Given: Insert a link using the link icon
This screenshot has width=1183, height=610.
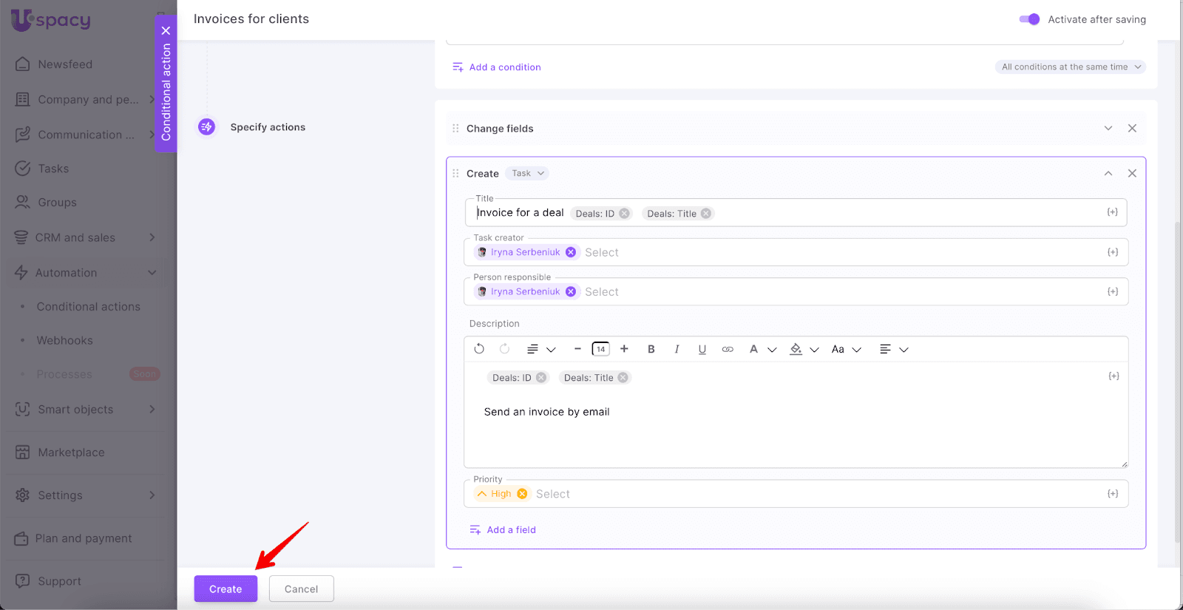Looking at the screenshot, I should (x=728, y=349).
